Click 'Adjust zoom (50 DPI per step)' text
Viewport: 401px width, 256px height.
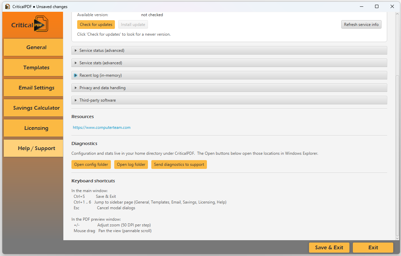coord(124,225)
